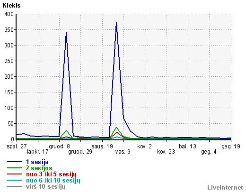Click the gray legend line swatch

(x=14, y=186)
